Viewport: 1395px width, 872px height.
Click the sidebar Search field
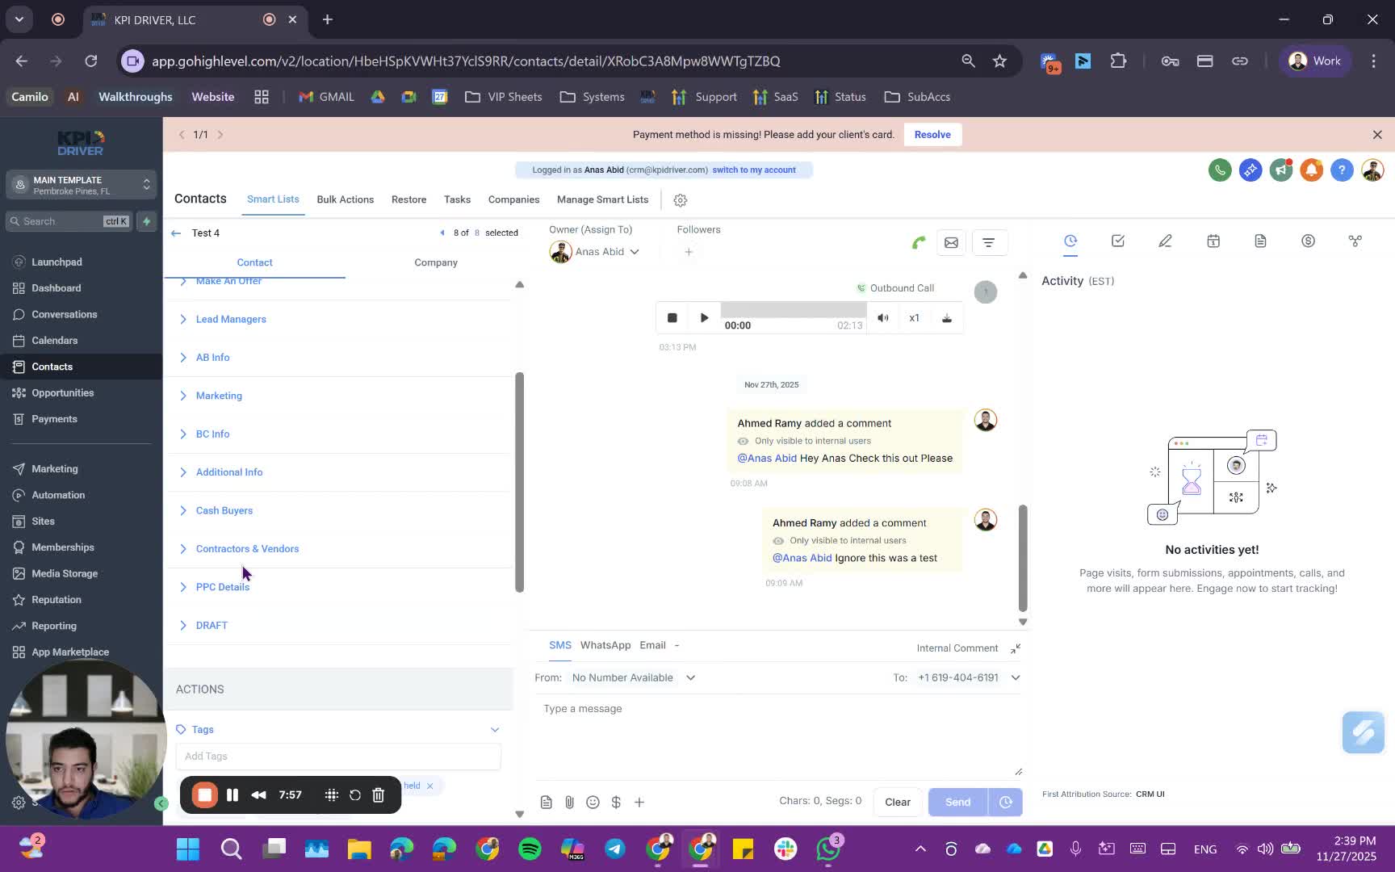click(68, 221)
